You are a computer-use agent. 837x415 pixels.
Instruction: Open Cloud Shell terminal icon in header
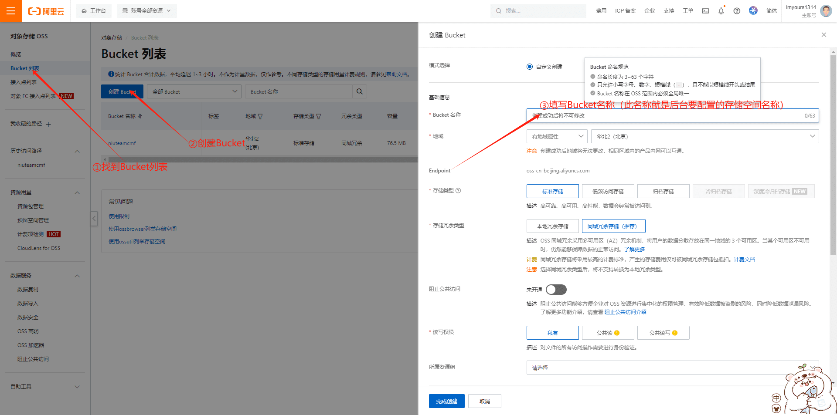(705, 11)
